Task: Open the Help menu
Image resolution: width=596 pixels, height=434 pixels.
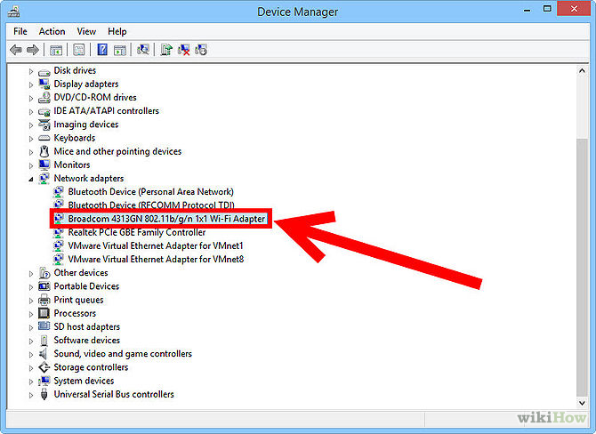Action: 117,31
